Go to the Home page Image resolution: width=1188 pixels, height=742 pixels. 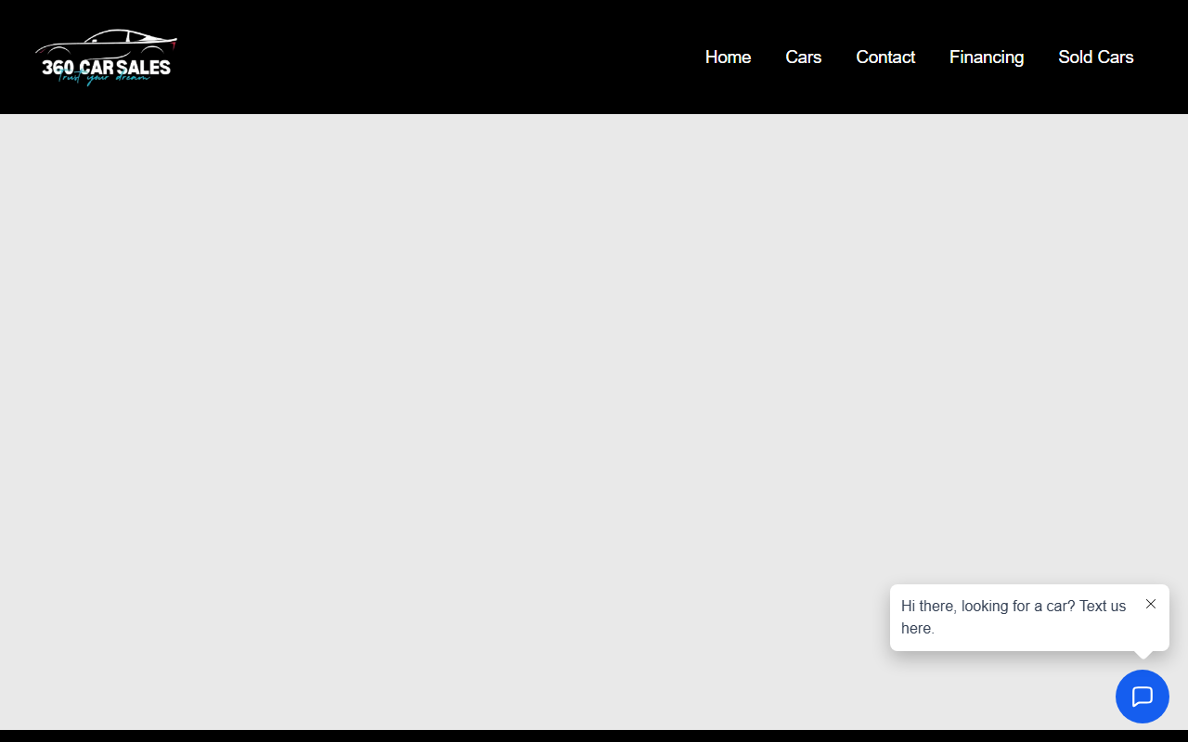click(728, 57)
